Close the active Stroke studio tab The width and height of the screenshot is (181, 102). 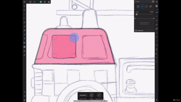point(157,11)
